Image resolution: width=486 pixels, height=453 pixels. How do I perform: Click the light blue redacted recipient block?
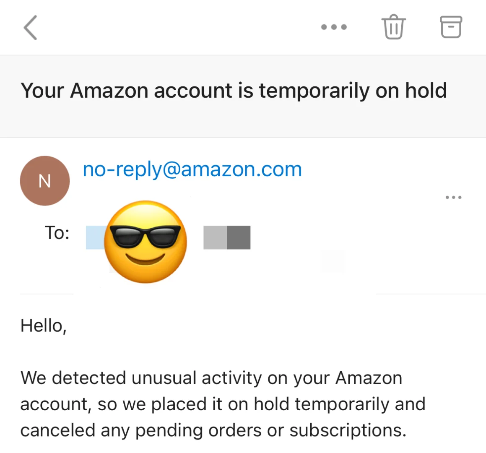coord(96,237)
